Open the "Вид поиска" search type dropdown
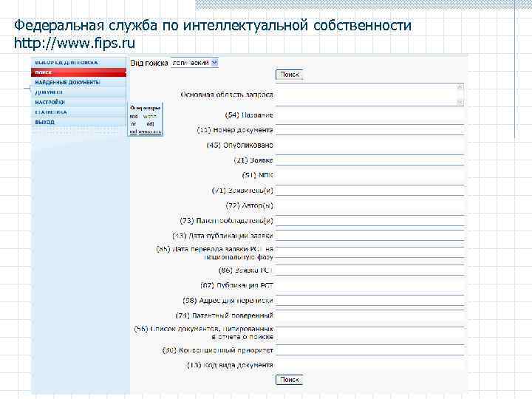 194,63
